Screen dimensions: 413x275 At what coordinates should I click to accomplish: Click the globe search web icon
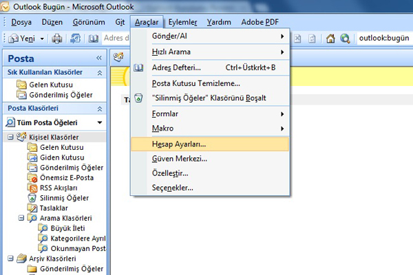point(345,38)
